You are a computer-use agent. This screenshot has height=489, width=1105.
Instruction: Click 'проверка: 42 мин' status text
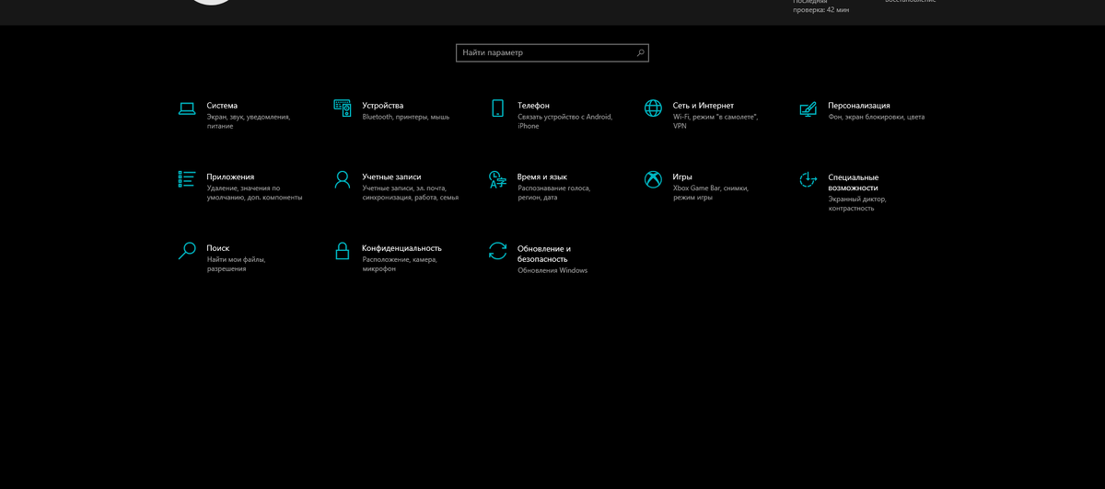coord(821,9)
